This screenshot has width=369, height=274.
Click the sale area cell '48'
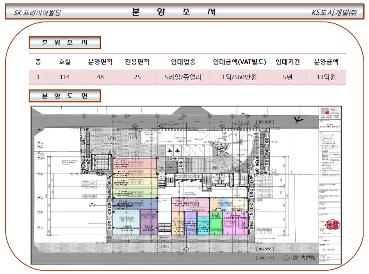(x=100, y=77)
